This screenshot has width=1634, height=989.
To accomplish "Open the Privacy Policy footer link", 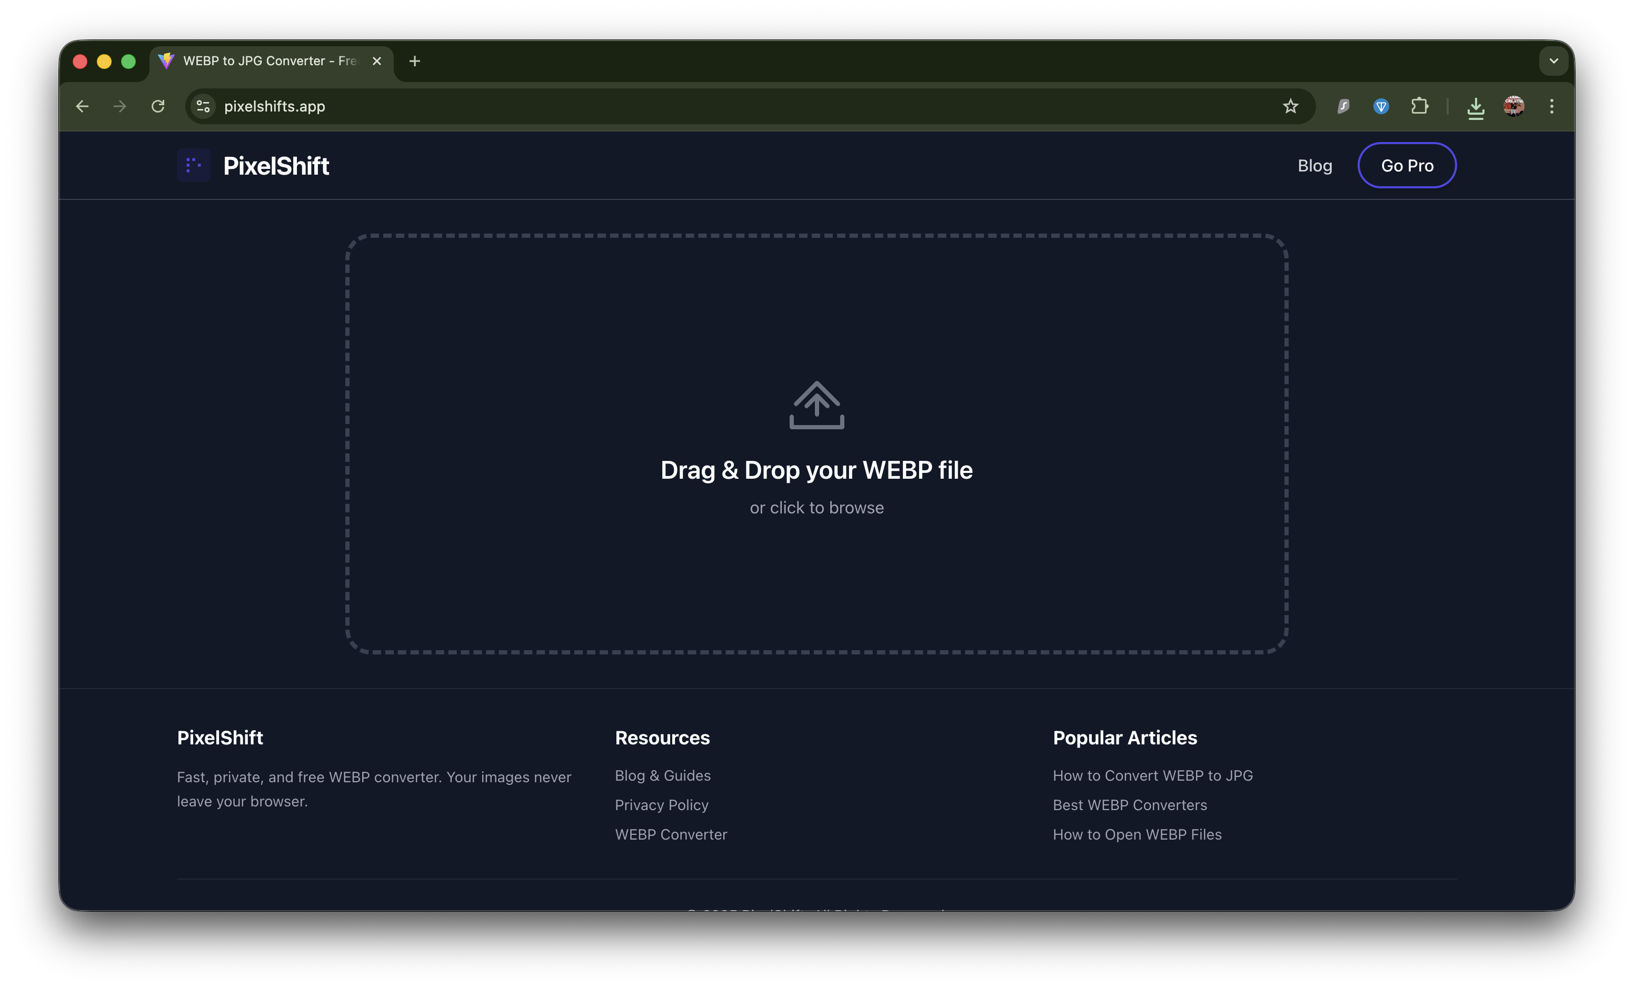I will coord(661,805).
